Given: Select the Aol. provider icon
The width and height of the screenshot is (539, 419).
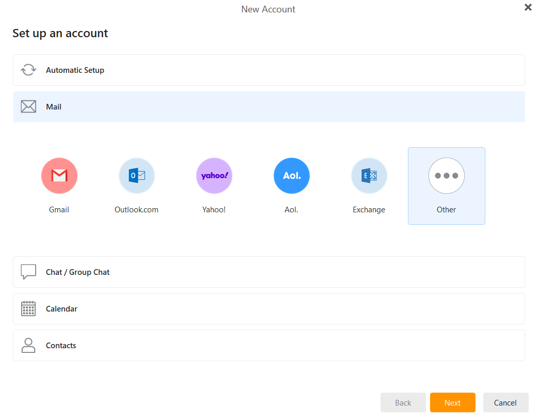Looking at the screenshot, I should [x=291, y=176].
